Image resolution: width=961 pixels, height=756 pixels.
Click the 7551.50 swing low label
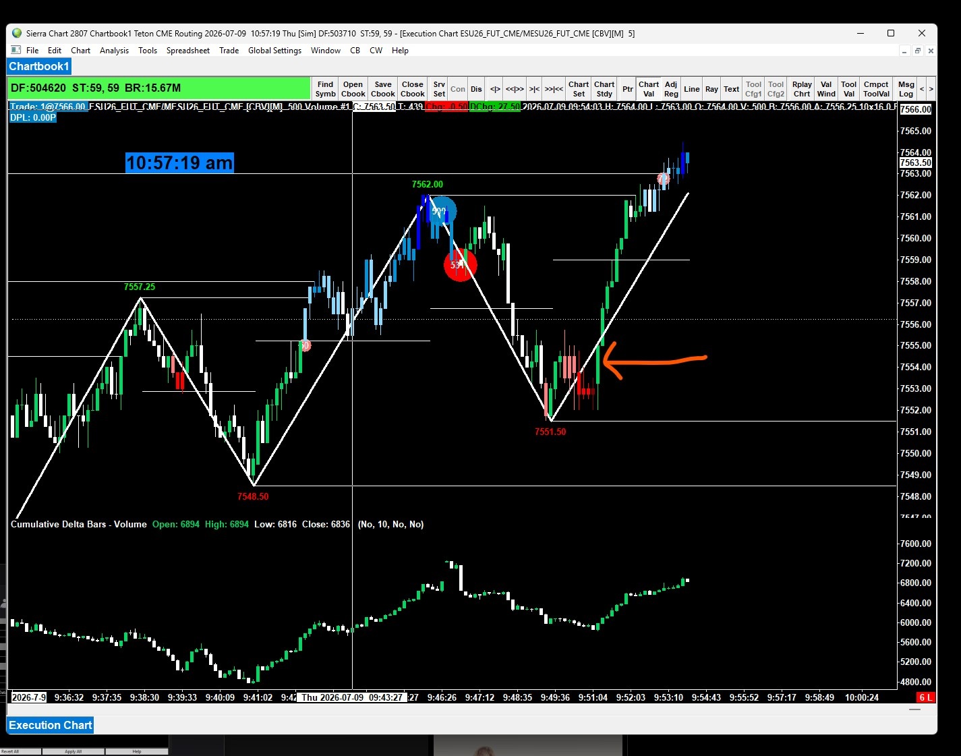pyautogui.click(x=550, y=432)
